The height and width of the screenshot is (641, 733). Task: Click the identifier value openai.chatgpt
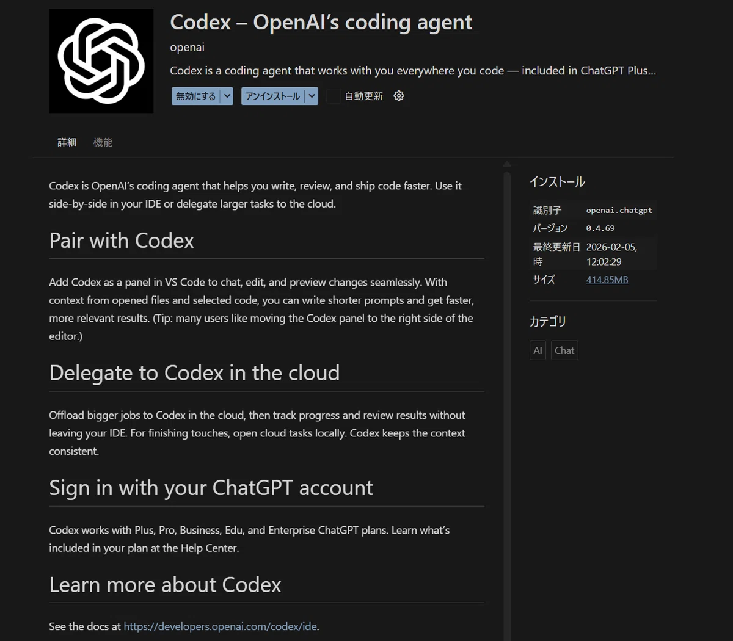point(619,210)
